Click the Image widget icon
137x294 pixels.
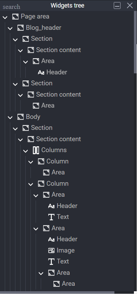tap(51, 250)
